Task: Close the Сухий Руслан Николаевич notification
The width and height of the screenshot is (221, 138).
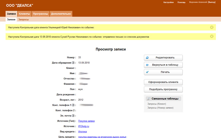Action: click(212, 37)
